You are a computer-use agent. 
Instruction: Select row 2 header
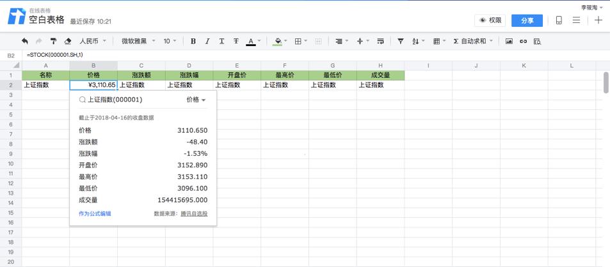point(11,85)
